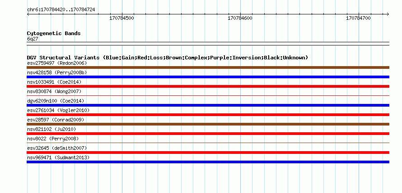Viewport: 402px width, 193px height.
Task: Click the DGV Structural Variants track title
Action: tap(168, 58)
